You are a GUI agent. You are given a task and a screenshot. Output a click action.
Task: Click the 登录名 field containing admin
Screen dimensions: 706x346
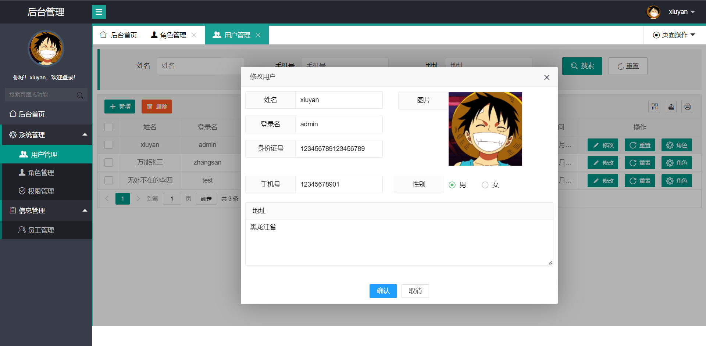(x=339, y=124)
